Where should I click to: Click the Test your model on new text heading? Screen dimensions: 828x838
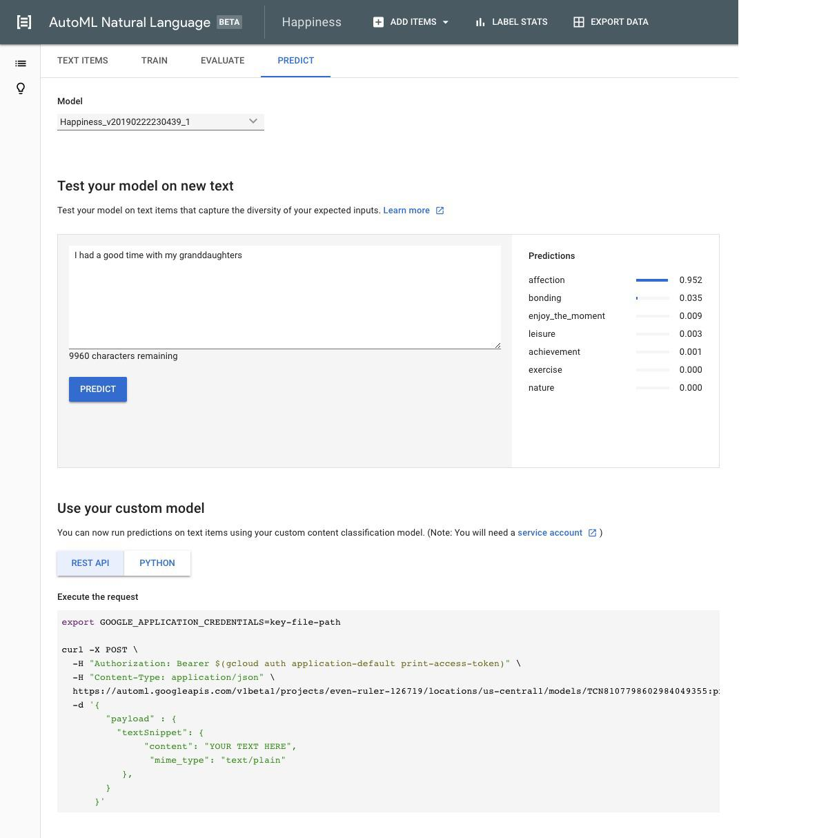(x=146, y=186)
